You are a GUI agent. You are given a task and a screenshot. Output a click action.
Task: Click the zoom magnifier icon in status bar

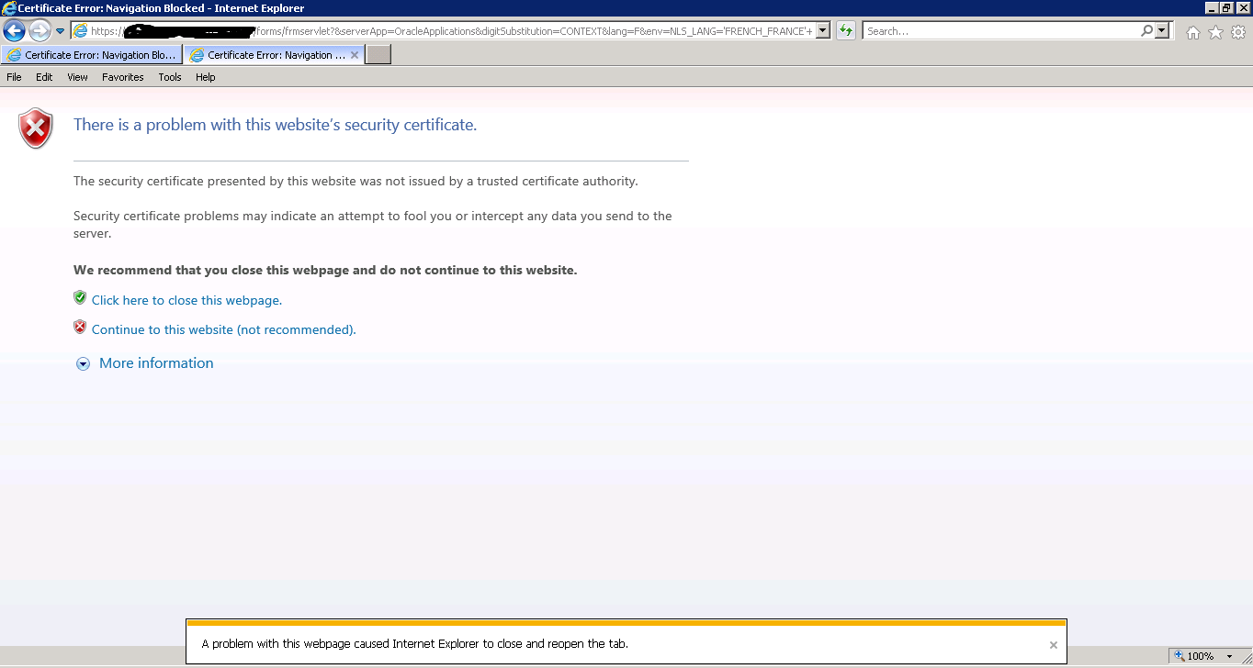point(1179,656)
